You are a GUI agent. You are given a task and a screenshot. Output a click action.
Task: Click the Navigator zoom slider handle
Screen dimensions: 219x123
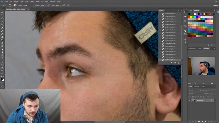[x=204, y=83]
